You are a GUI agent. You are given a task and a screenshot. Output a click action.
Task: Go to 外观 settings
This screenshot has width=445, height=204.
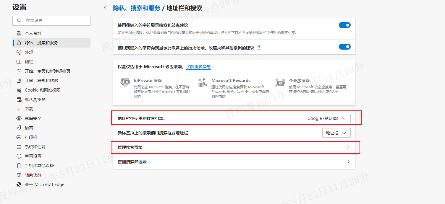[x=52, y=52]
